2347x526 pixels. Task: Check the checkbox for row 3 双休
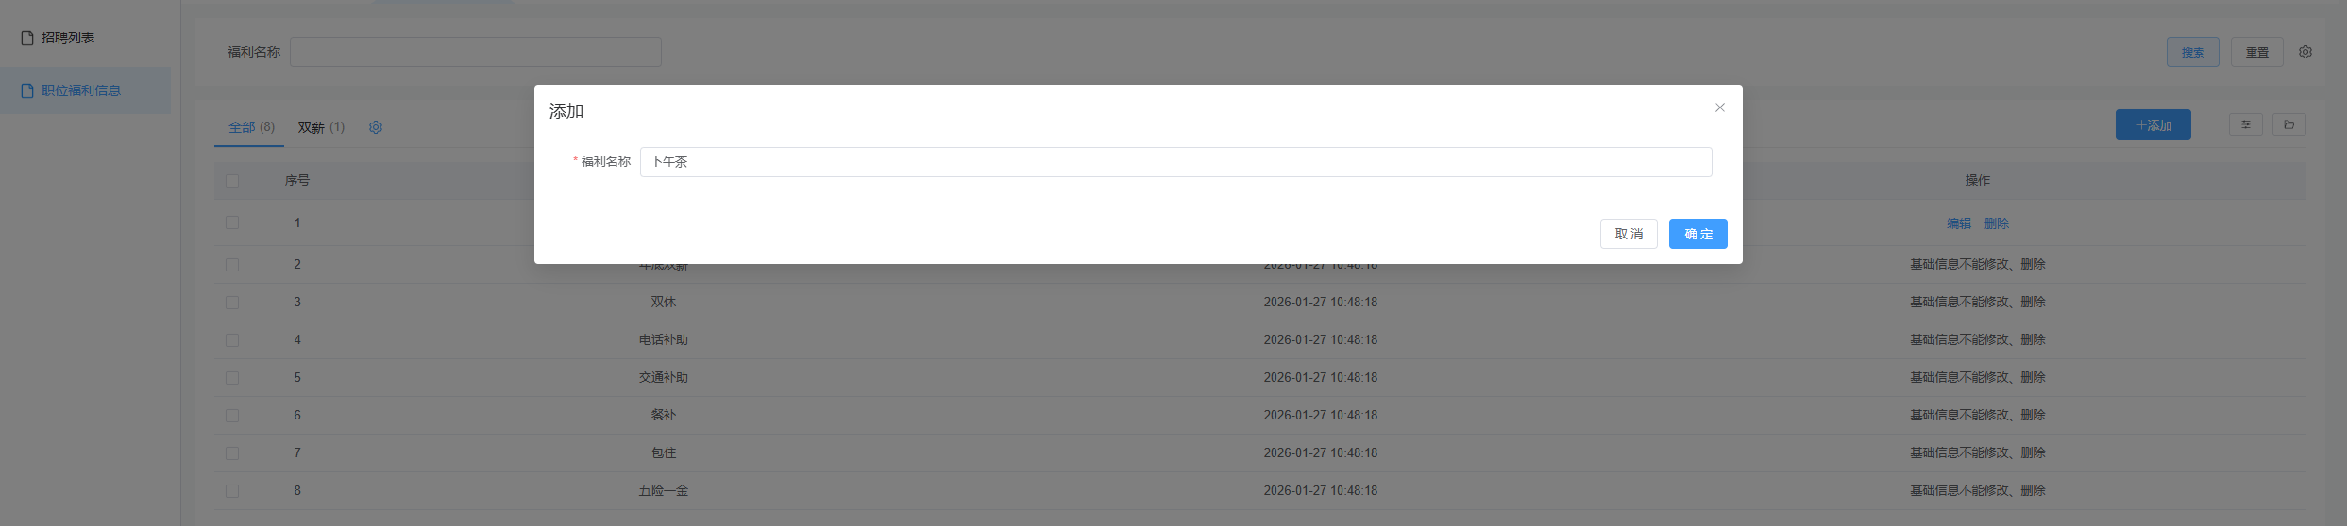[x=232, y=303]
